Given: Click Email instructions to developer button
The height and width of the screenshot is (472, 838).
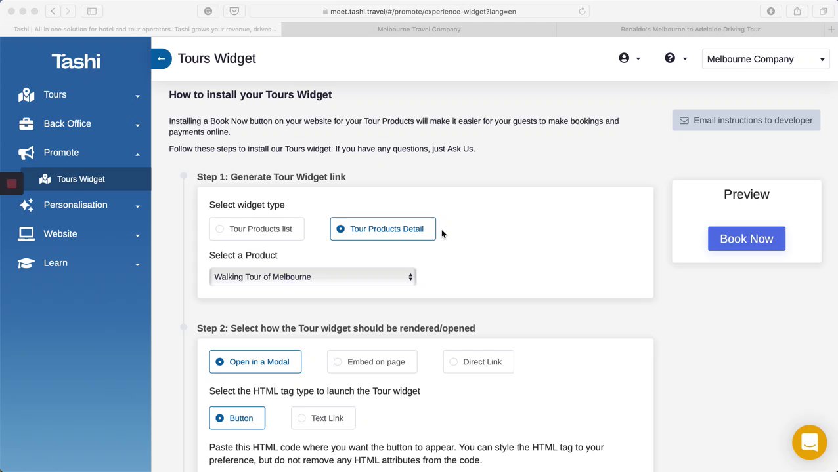Looking at the screenshot, I should (x=746, y=121).
